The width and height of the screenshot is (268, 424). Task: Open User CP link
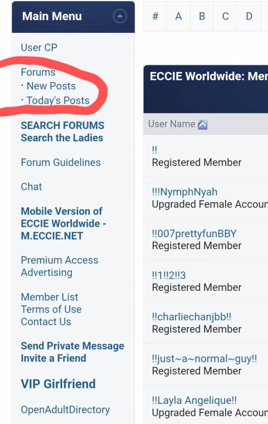pyautogui.click(x=39, y=48)
